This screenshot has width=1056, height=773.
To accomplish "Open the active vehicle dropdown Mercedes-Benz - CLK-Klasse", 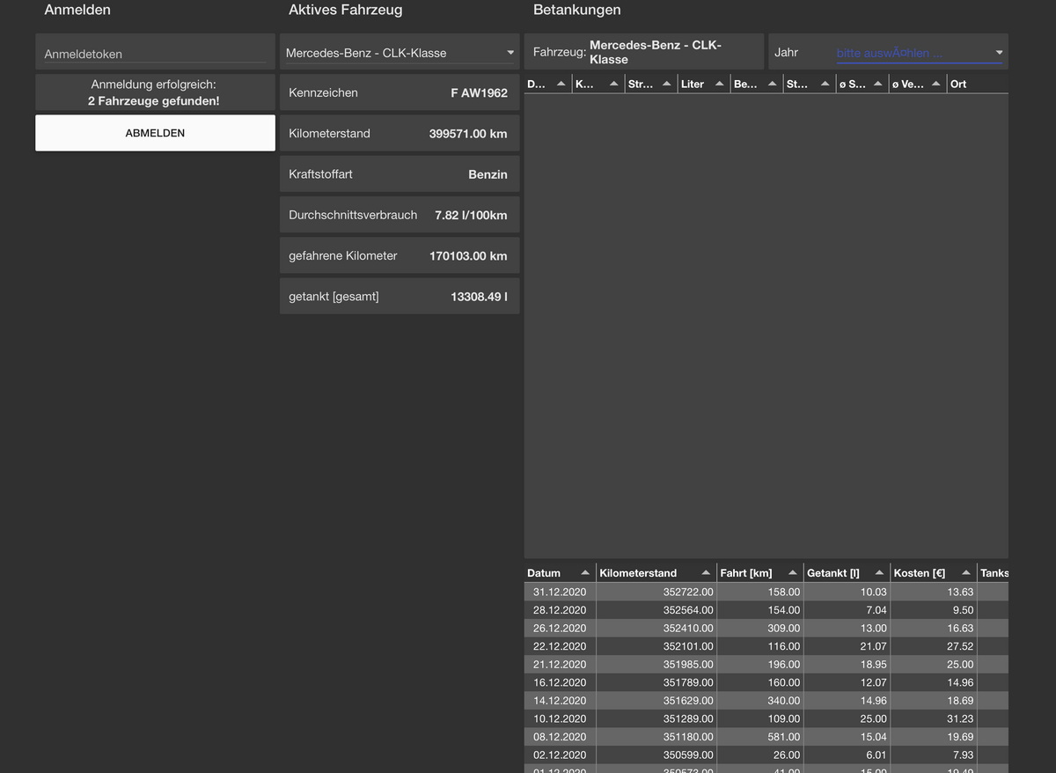I will 400,53.
